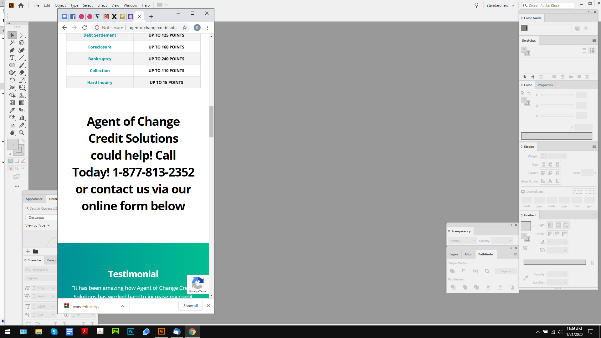Select the Type tool
This screenshot has height=338, width=601.
click(x=12, y=58)
